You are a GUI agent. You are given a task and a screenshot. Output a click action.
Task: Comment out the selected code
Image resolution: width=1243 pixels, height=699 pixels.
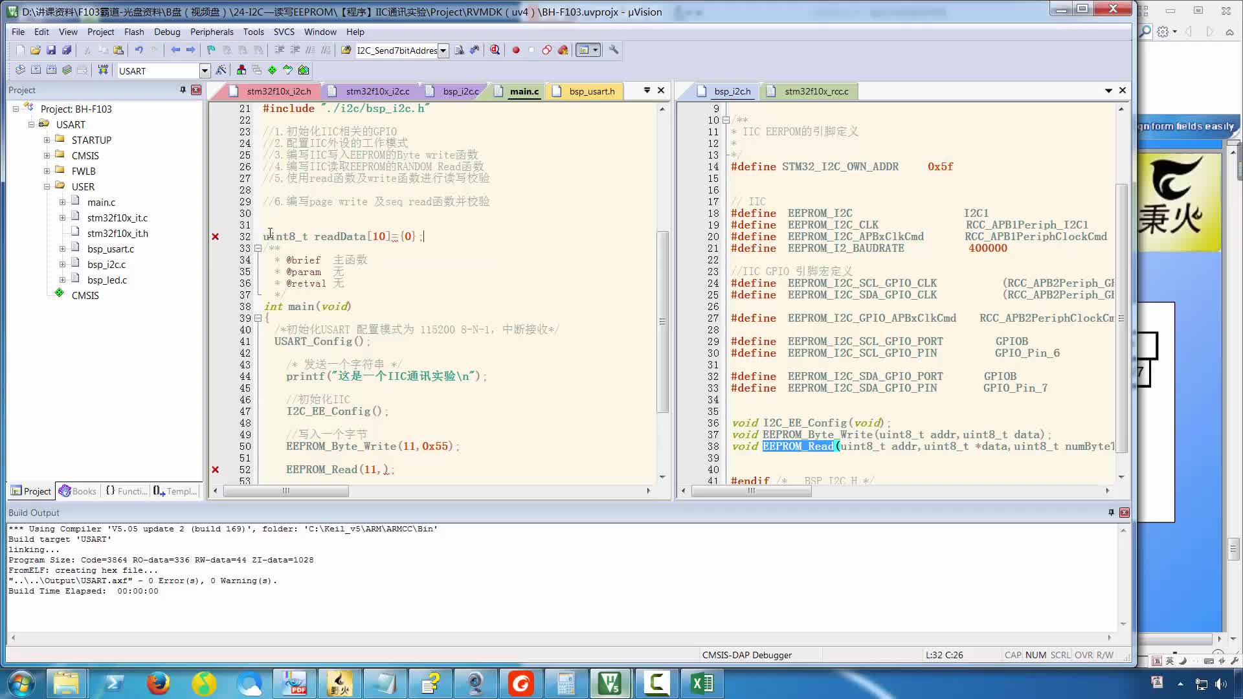tap(310, 50)
